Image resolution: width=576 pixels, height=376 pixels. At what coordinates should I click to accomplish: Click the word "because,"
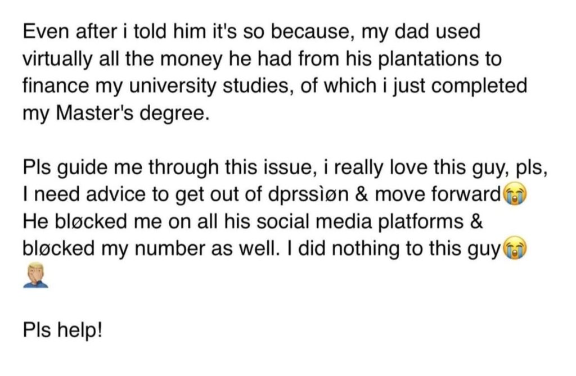point(318,32)
